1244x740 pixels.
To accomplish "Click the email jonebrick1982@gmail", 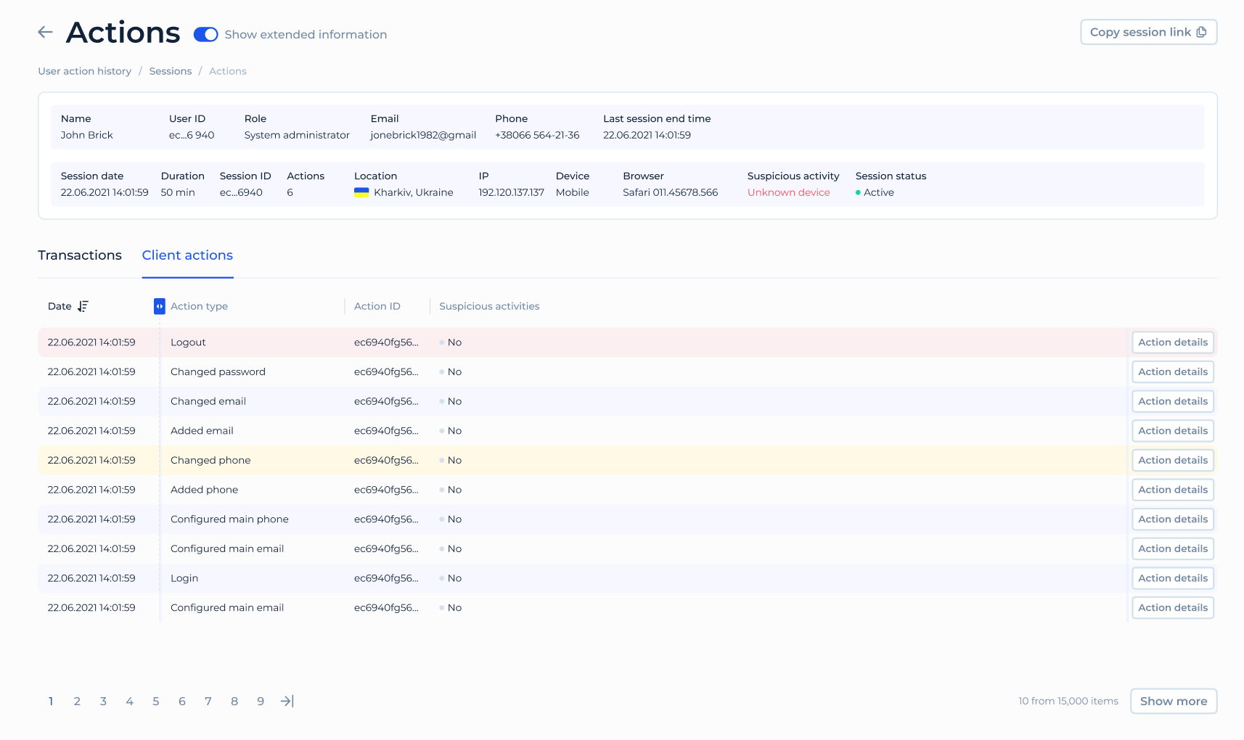I will tap(423, 135).
